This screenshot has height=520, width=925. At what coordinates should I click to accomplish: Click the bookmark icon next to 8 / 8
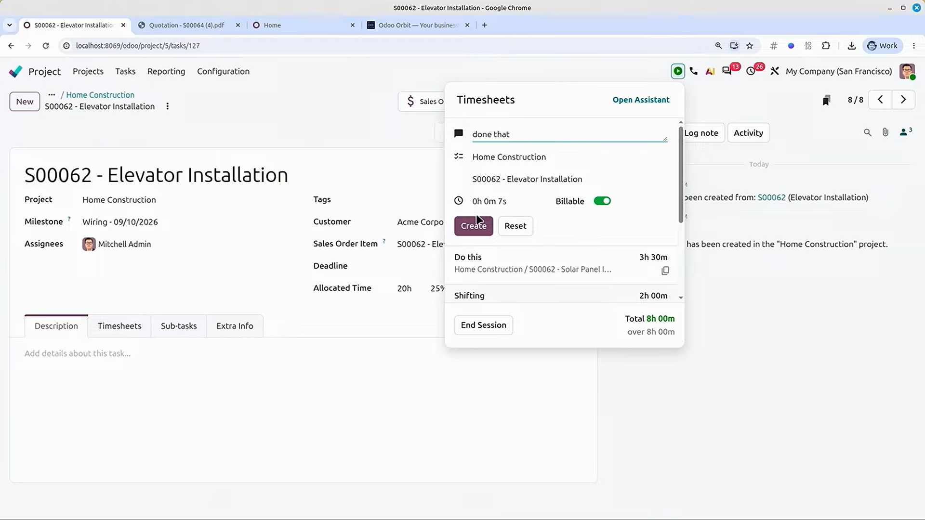pyautogui.click(x=826, y=100)
